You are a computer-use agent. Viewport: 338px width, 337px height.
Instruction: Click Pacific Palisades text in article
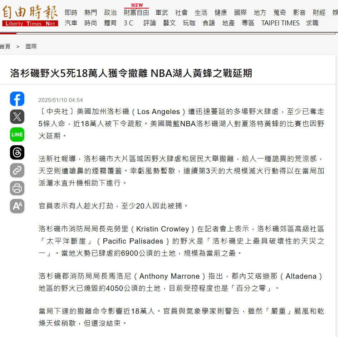click(x=133, y=241)
